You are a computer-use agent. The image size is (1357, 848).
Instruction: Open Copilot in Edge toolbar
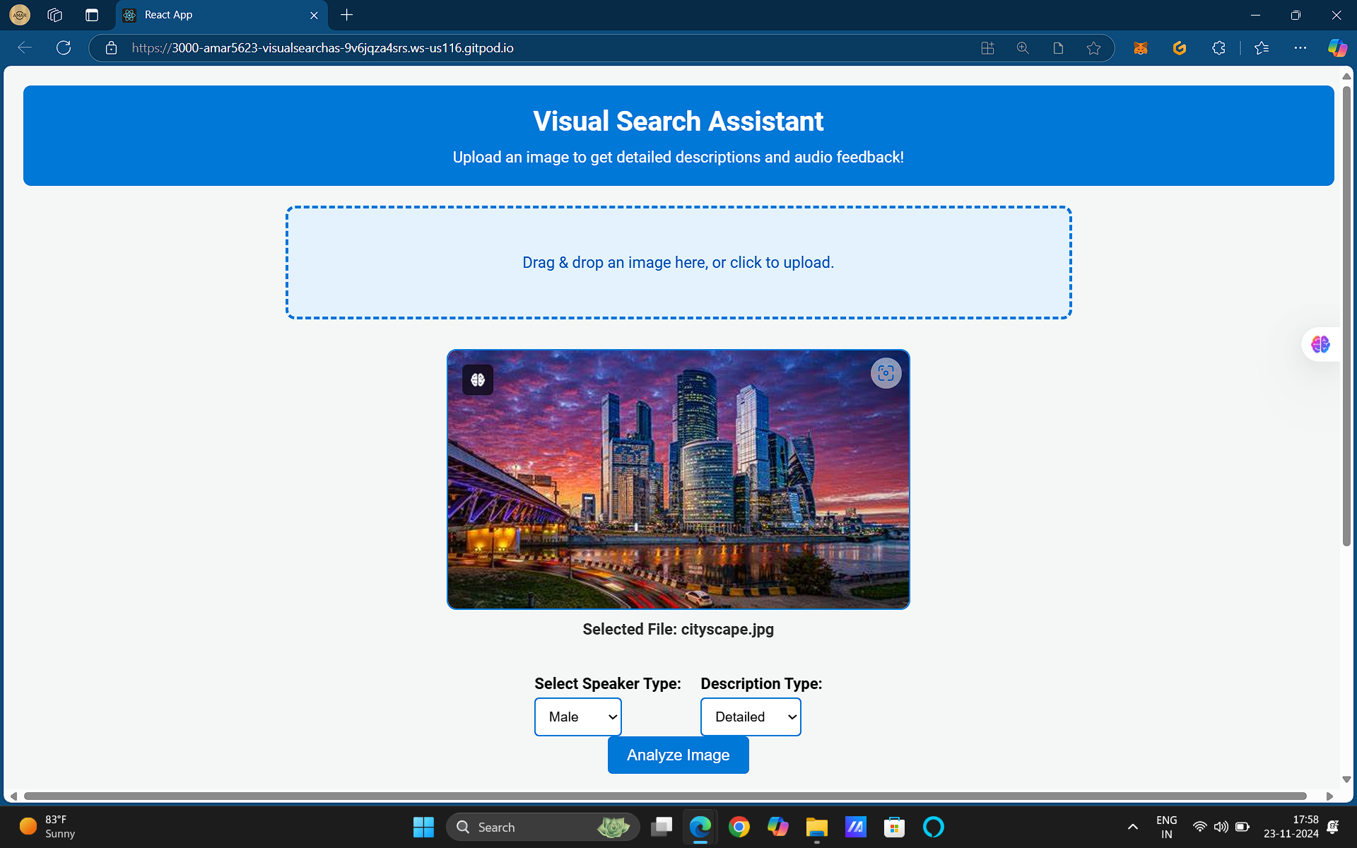click(x=1337, y=48)
